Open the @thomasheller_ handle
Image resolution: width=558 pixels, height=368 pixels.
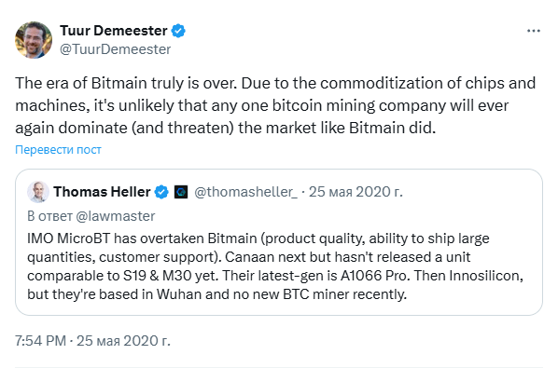point(246,192)
